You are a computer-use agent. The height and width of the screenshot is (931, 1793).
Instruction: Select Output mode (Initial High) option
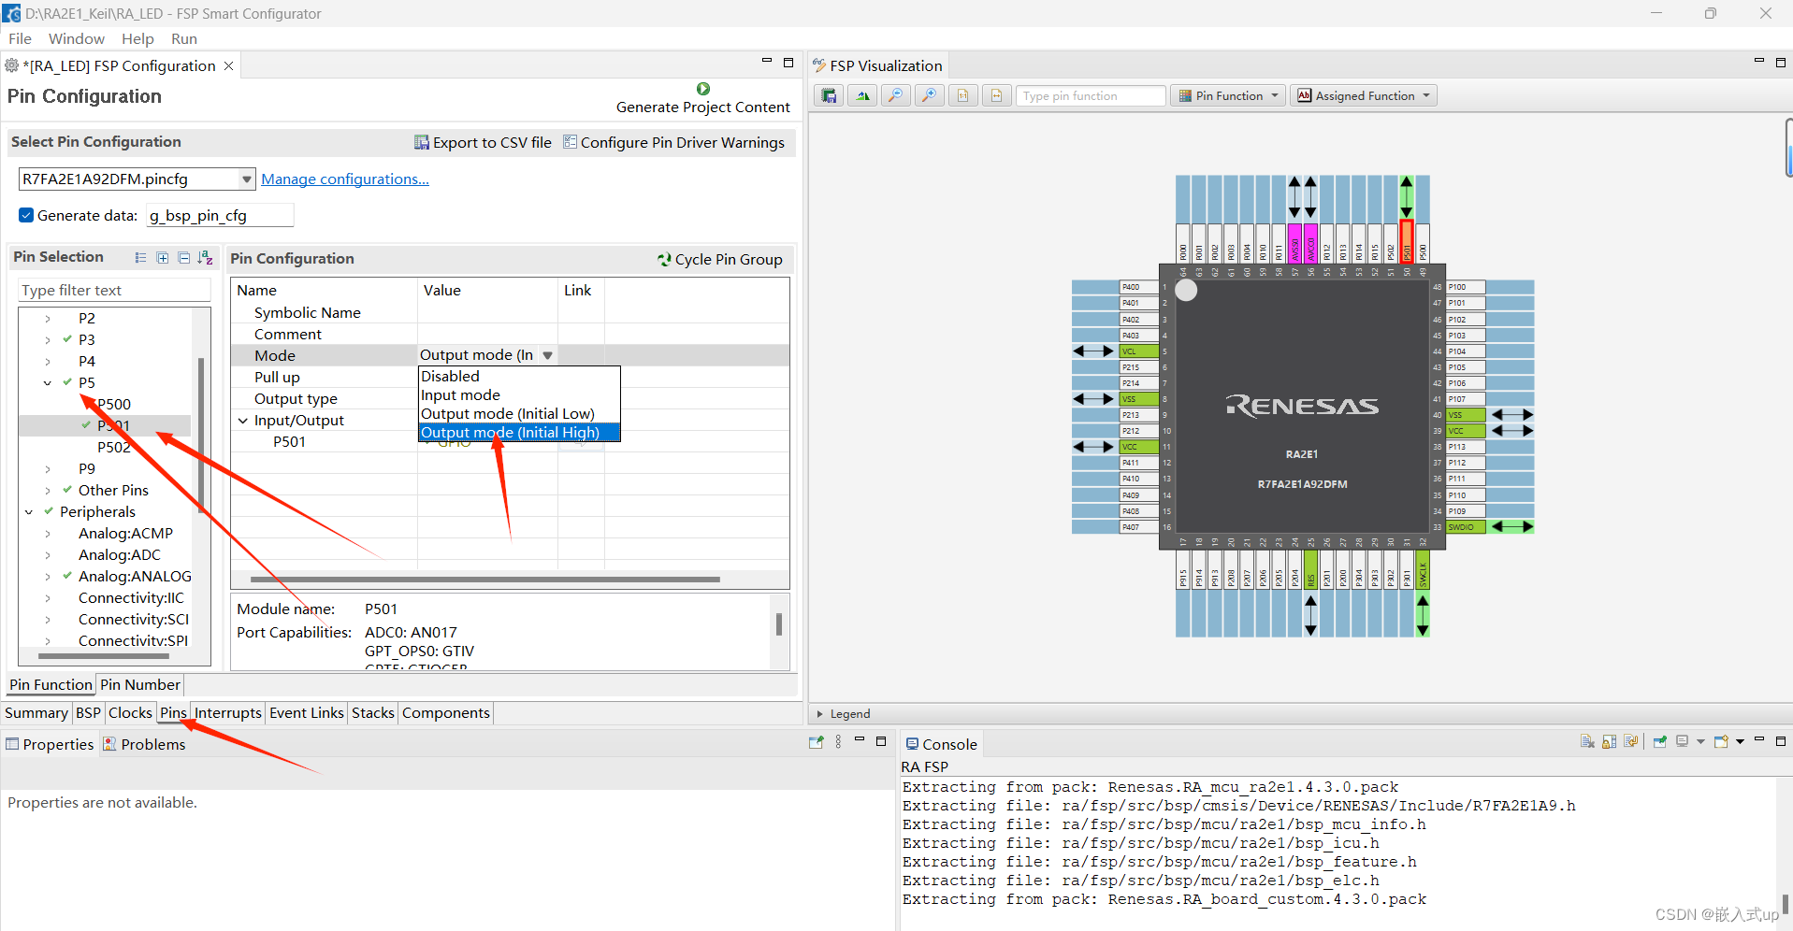coord(519,432)
